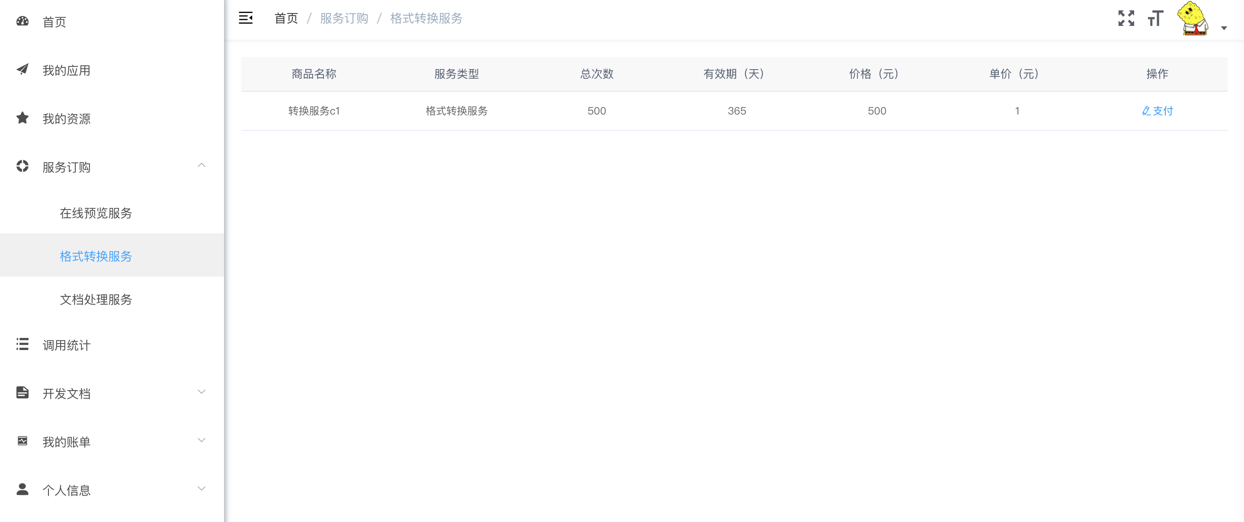Click the 首页 breadcrumb link
Viewport: 1244px width, 522px height.
pyautogui.click(x=286, y=18)
